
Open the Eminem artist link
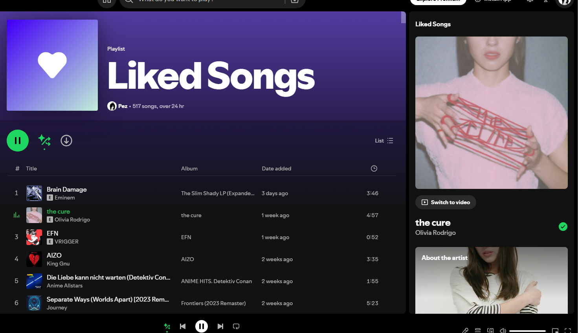pos(65,198)
